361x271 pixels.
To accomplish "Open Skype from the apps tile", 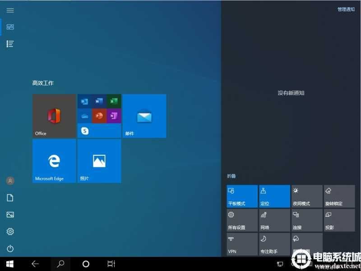I will pyautogui.click(x=85, y=131).
